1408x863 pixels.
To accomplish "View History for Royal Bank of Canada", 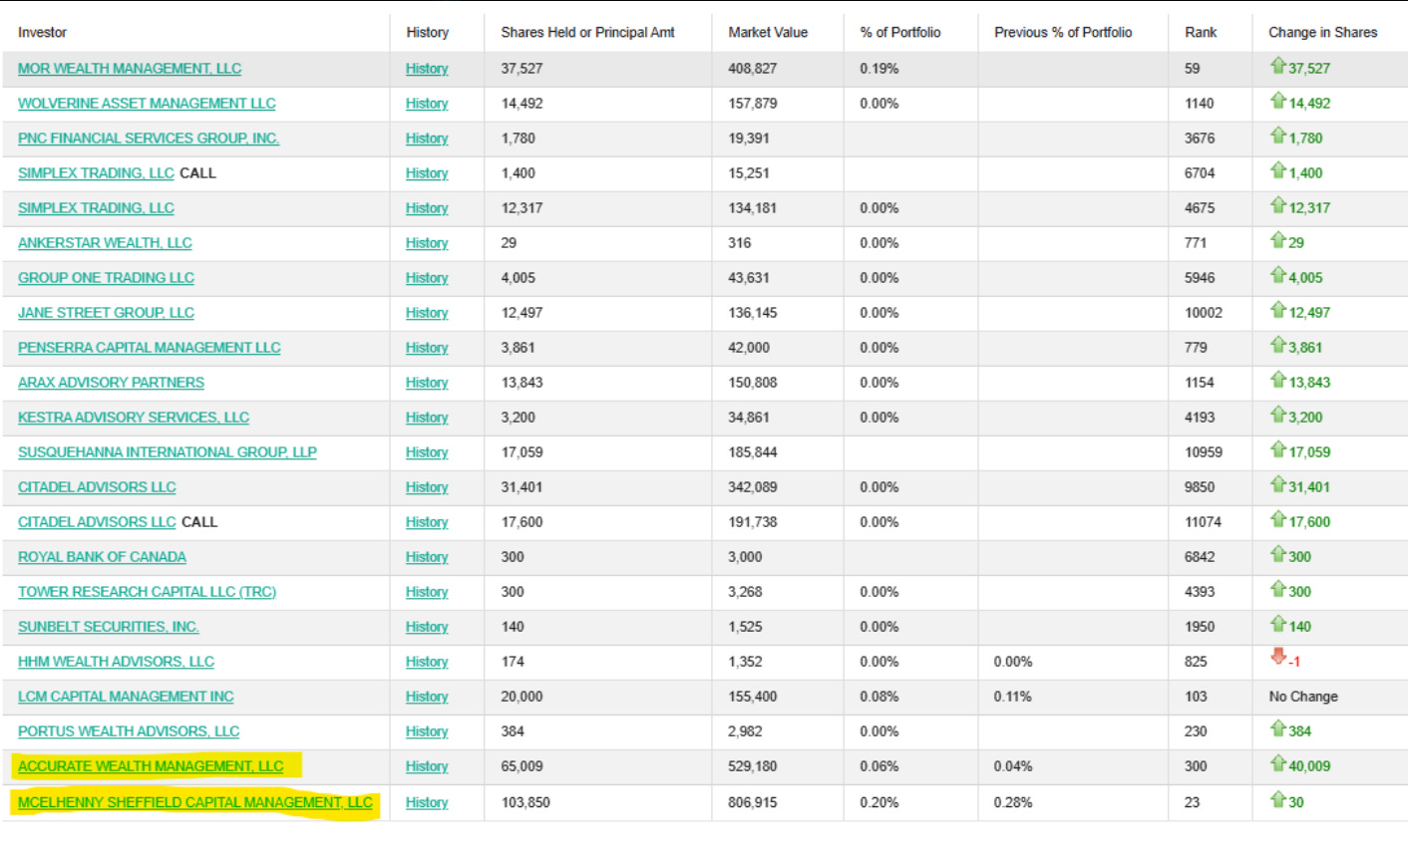I will 427,557.
